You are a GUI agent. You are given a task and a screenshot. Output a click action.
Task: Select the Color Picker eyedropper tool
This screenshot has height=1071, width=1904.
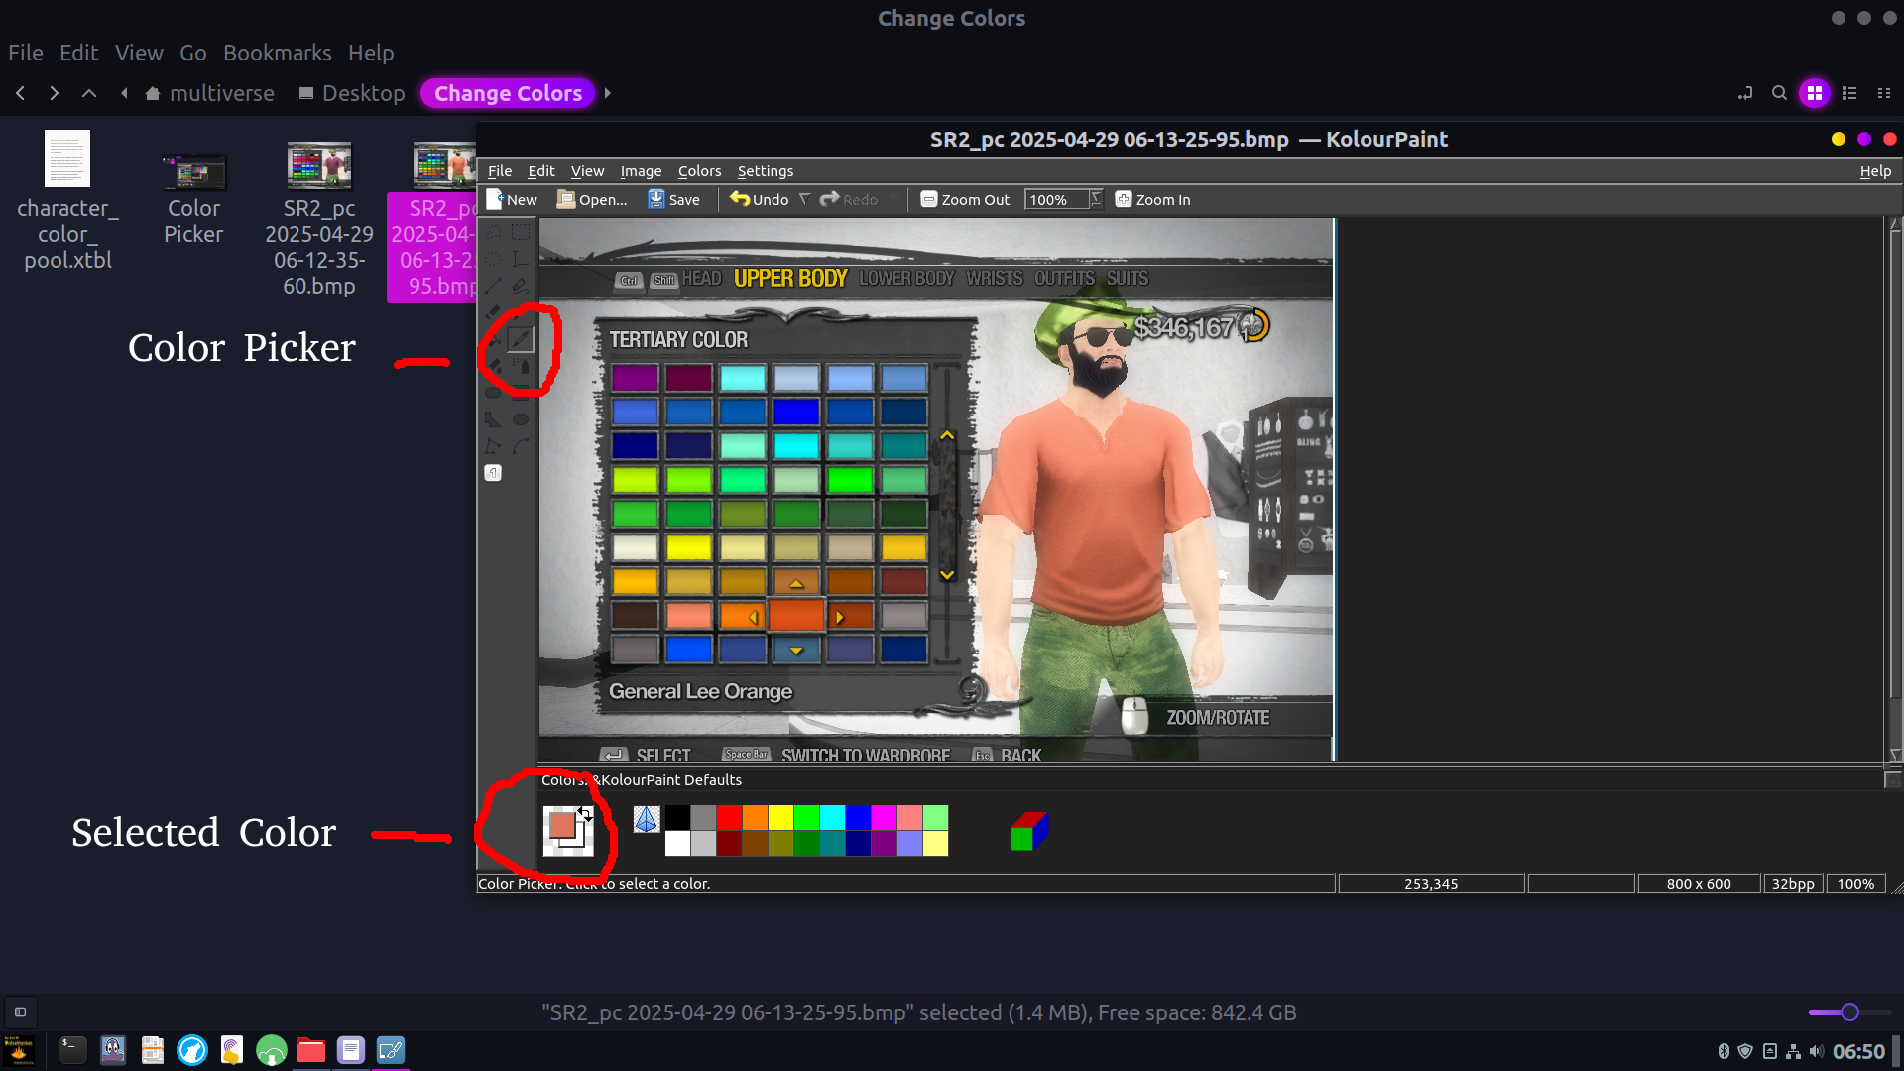click(x=521, y=339)
